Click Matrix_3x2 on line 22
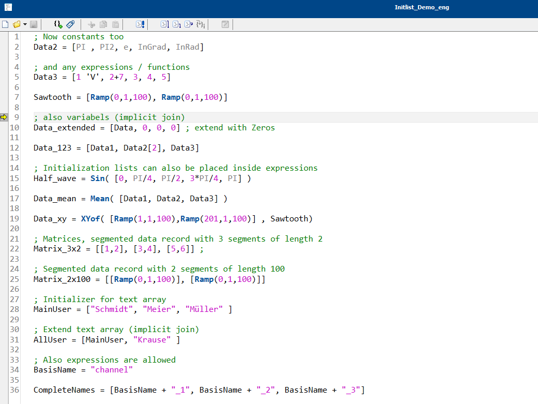The width and height of the screenshot is (538, 404). [57, 249]
